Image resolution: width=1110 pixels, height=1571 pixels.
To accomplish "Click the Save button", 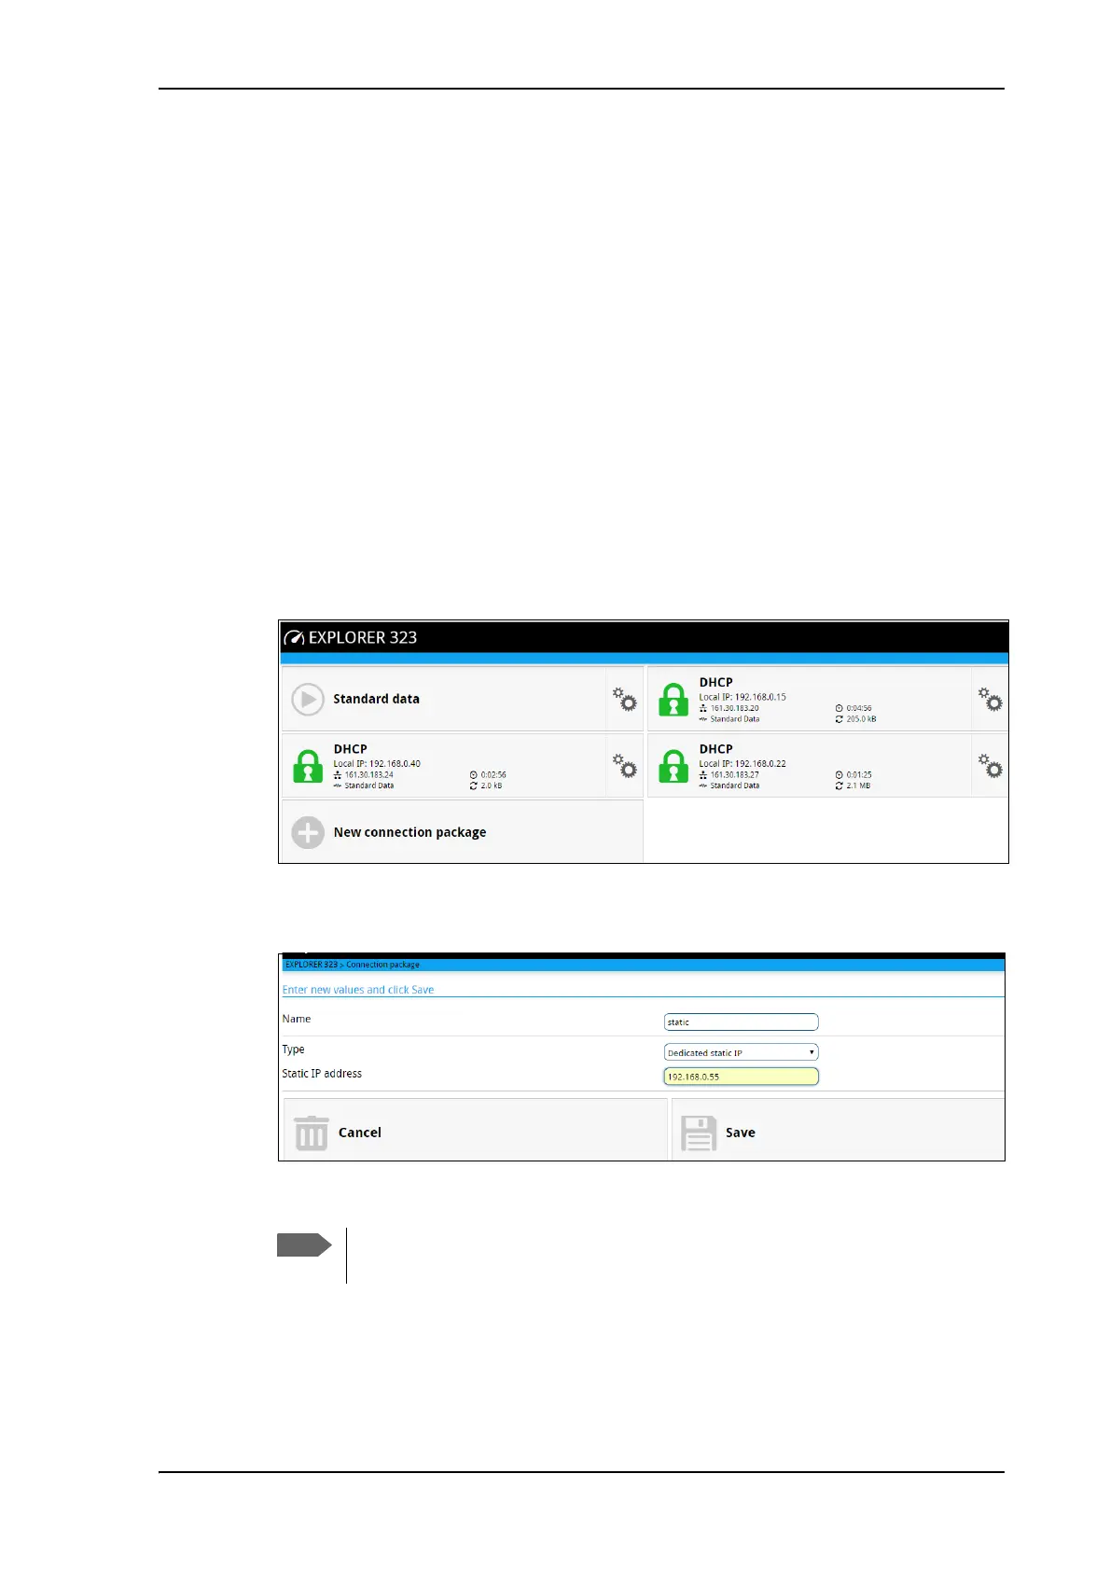I will click(838, 1131).
